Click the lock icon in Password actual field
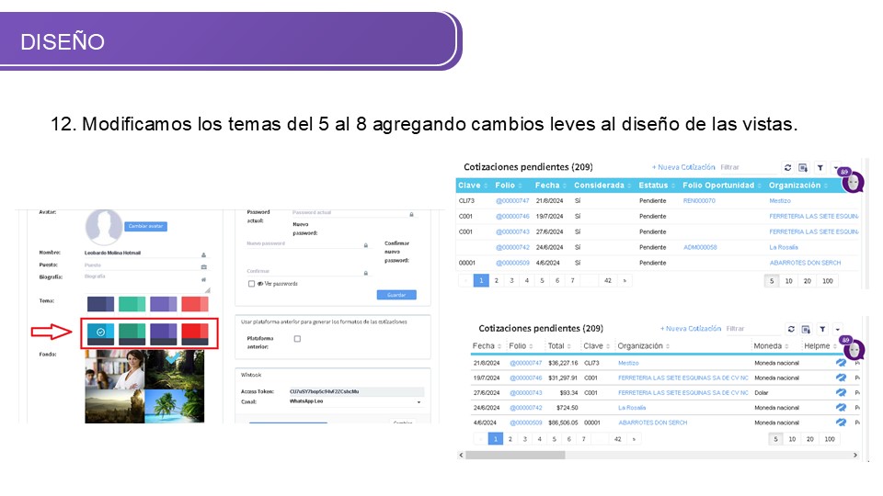This screenshot has height=496, width=883. (412, 214)
